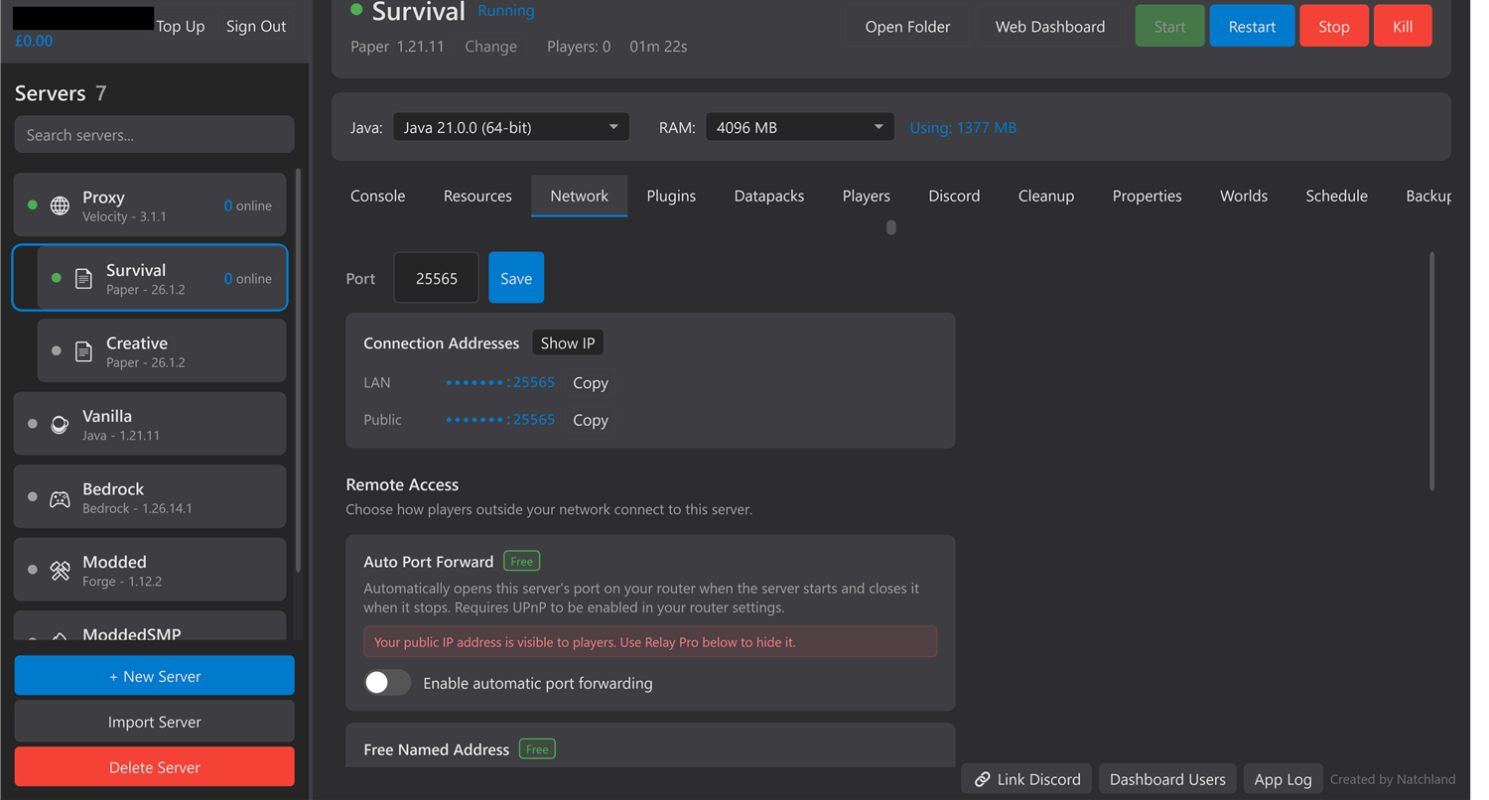The image size is (1489, 800).
Task: Click the globe icon on the Proxy server
Action: pos(60,204)
